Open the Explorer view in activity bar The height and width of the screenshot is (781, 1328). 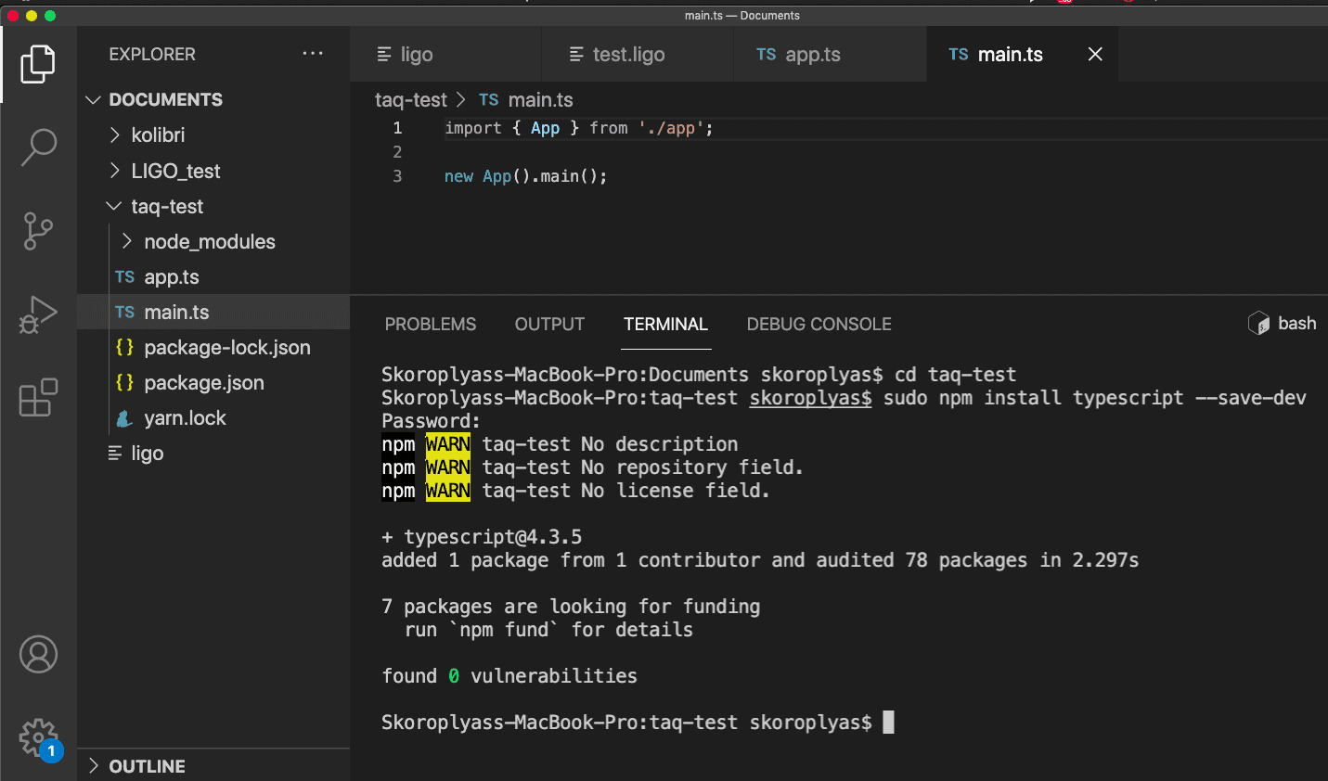click(38, 64)
